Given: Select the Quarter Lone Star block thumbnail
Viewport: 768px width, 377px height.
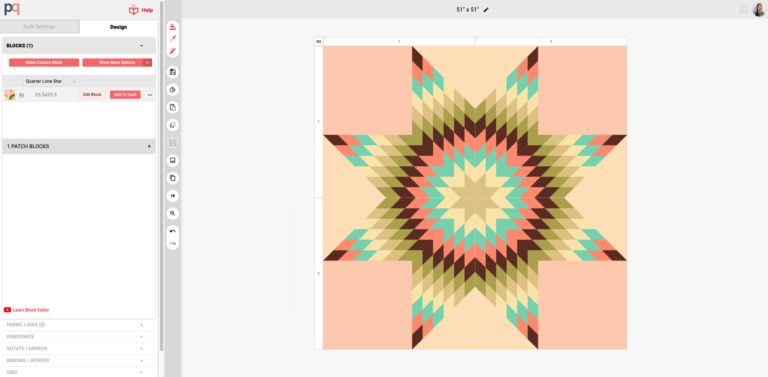Looking at the screenshot, I should pos(10,95).
